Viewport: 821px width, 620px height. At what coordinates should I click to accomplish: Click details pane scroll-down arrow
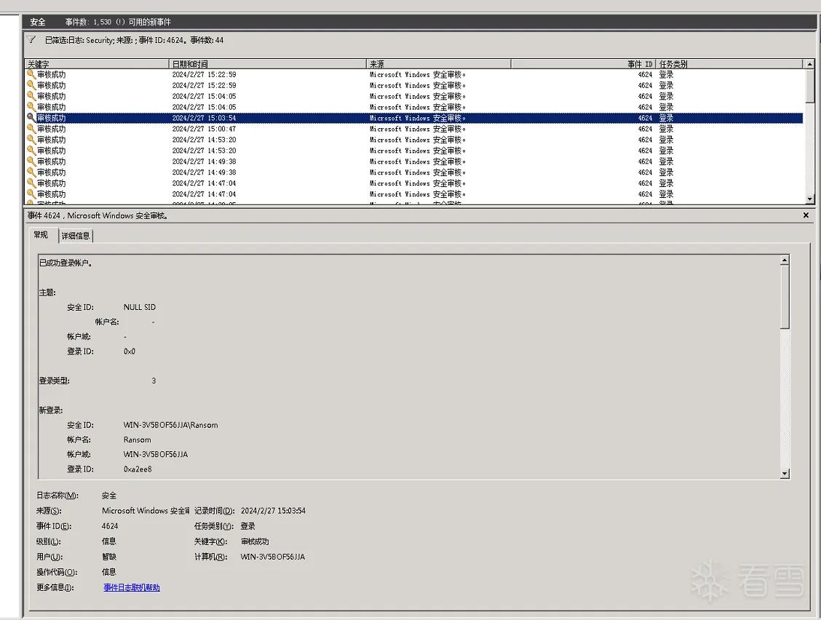785,474
